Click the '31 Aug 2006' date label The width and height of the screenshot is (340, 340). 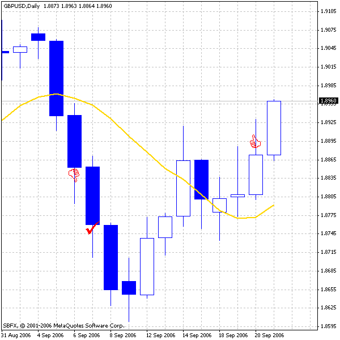[x=16, y=335]
